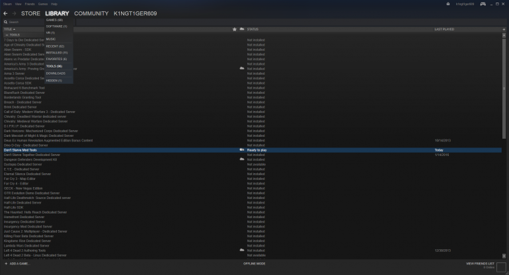
Task: Open the Friends menu
Action: tap(30, 4)
